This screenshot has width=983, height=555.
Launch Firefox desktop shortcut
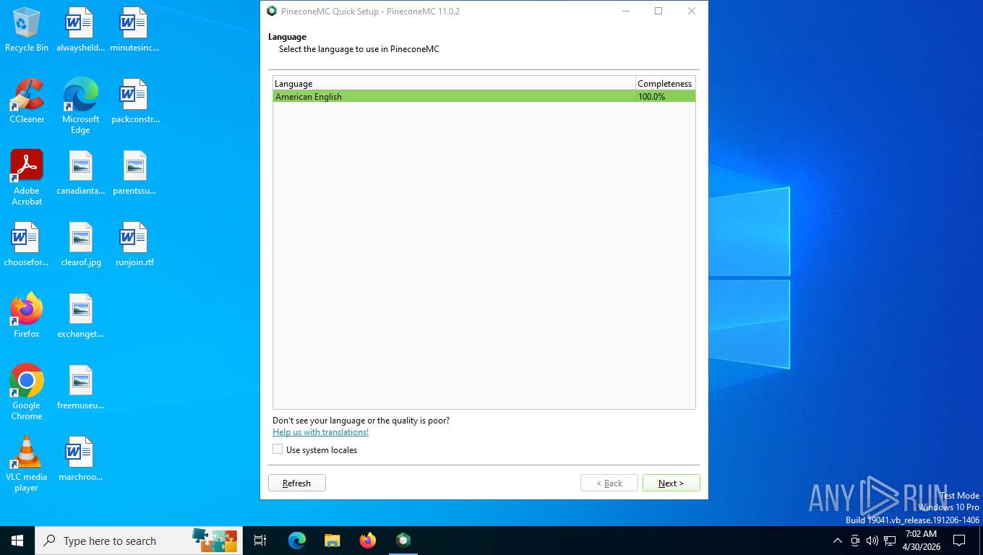(27, 316)
